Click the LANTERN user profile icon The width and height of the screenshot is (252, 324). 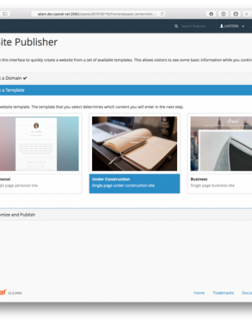click(x=221, y=26)
